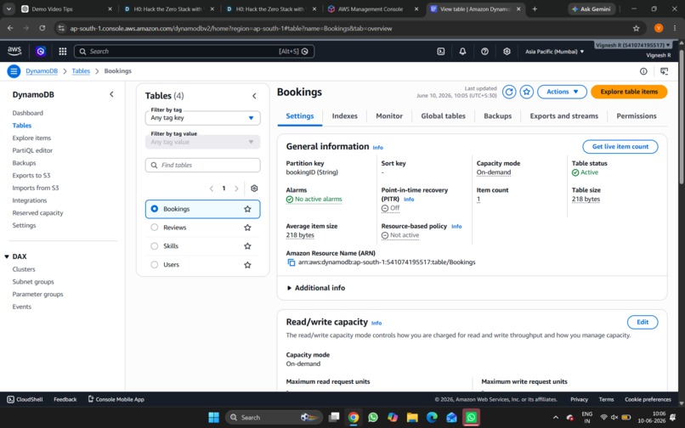
Task: Switch to AWS Management Console browser tab
Action: pos(371,8)
